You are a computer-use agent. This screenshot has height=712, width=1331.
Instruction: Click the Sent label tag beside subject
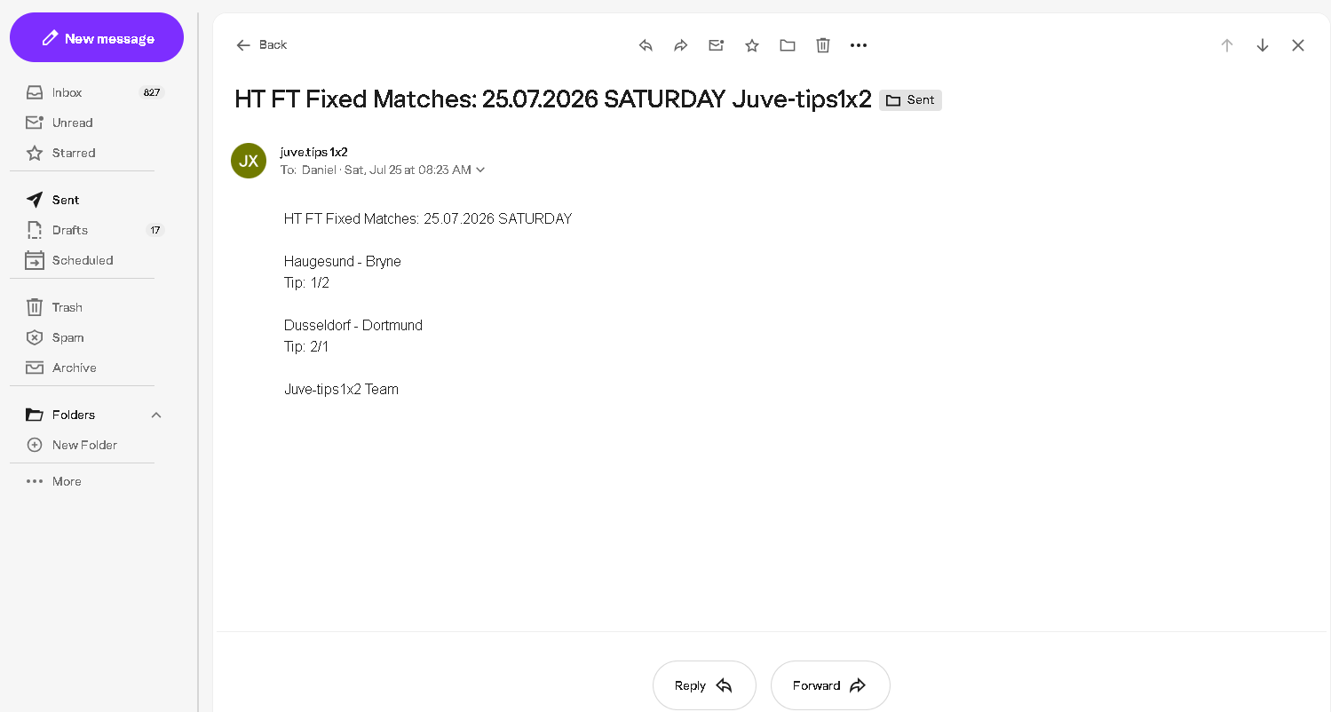(x=910, y=100)
